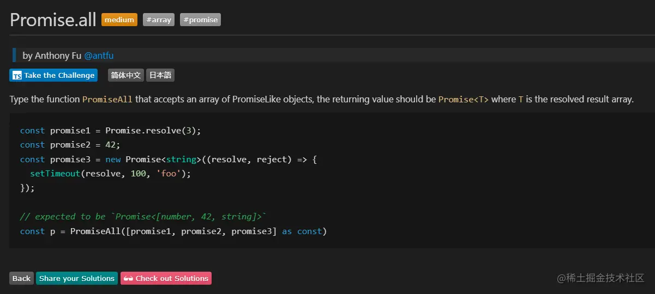Click the inline Promise<T> code term

pyautogui.click(x=464, y=100)
